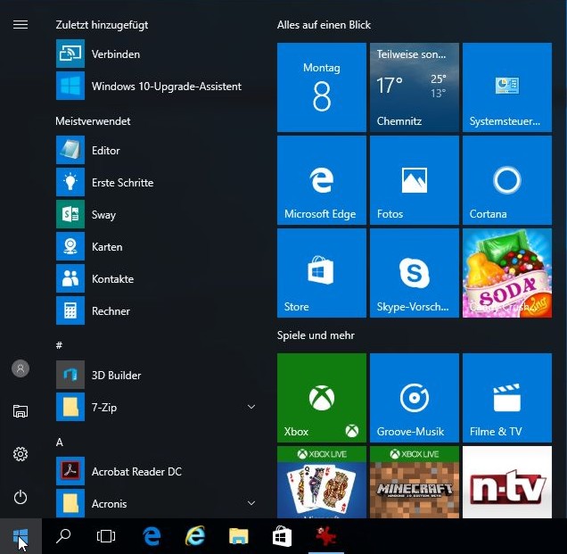Open the Store tile
The image size is (567, 554).
tap(322, 273)
